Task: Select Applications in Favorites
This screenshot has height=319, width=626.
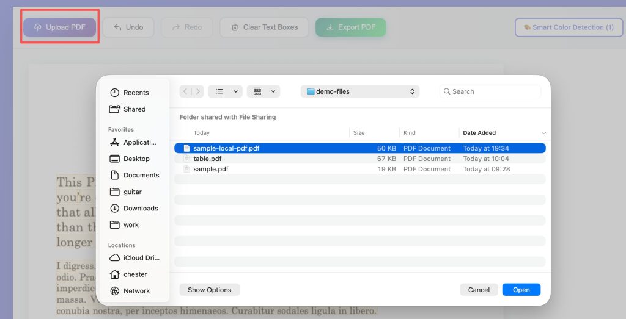Action: coord(133,142)
